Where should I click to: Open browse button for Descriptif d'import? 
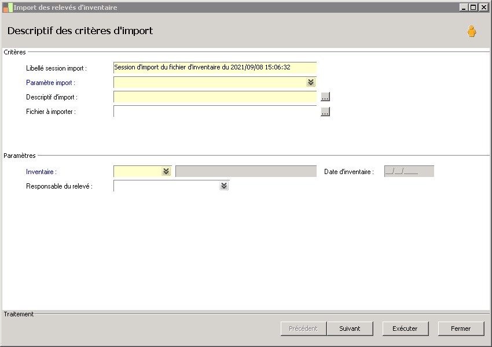point(325,97)
